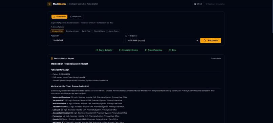
Task: Click the Intelligent Medication Reconciliation tagline
Action: 84,4
